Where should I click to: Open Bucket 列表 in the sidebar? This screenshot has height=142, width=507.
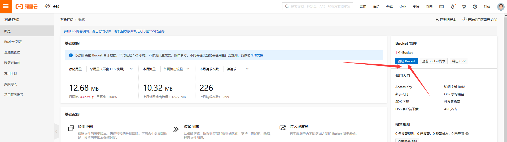(27, 42)
